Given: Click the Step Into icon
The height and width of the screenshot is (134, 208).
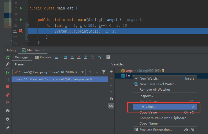Looking at the screenshot, I should point(72,57).
